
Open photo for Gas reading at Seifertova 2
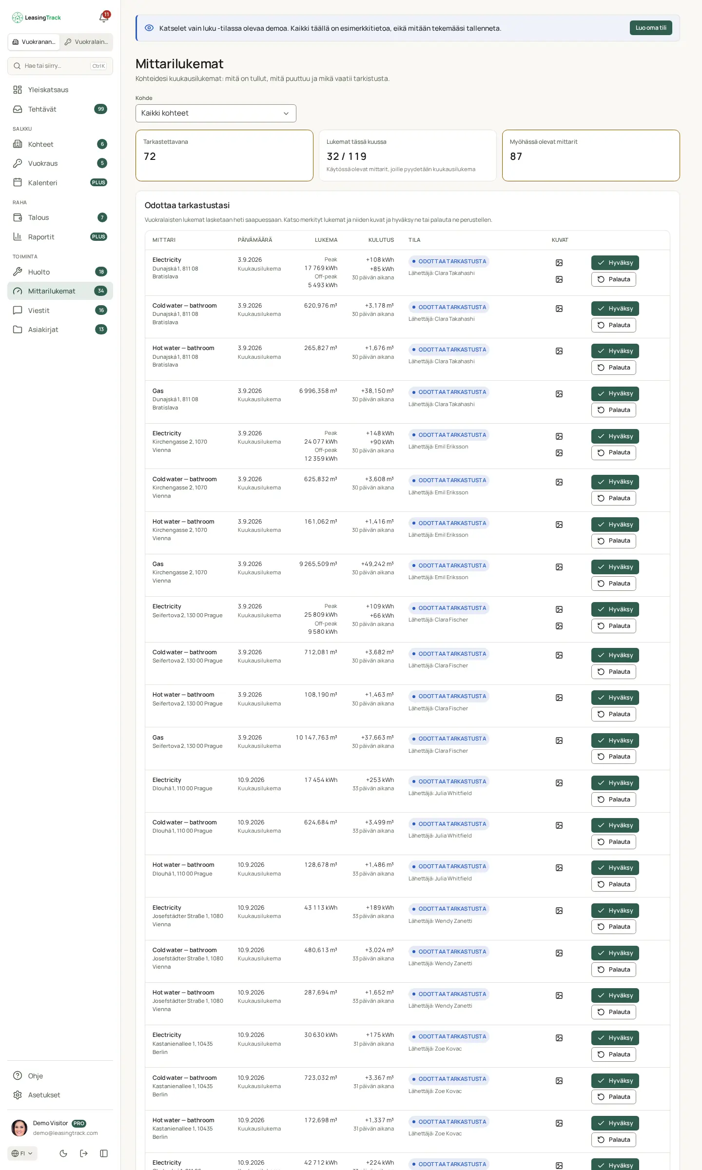click(x=559, y=741)
